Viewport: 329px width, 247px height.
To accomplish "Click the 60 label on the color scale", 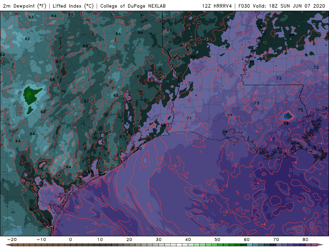I will click(247, 240).
